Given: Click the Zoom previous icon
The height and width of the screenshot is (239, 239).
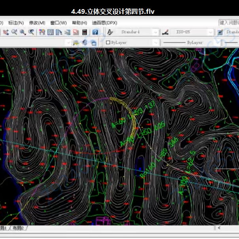Looking at the screenshot, I should 31,32.
